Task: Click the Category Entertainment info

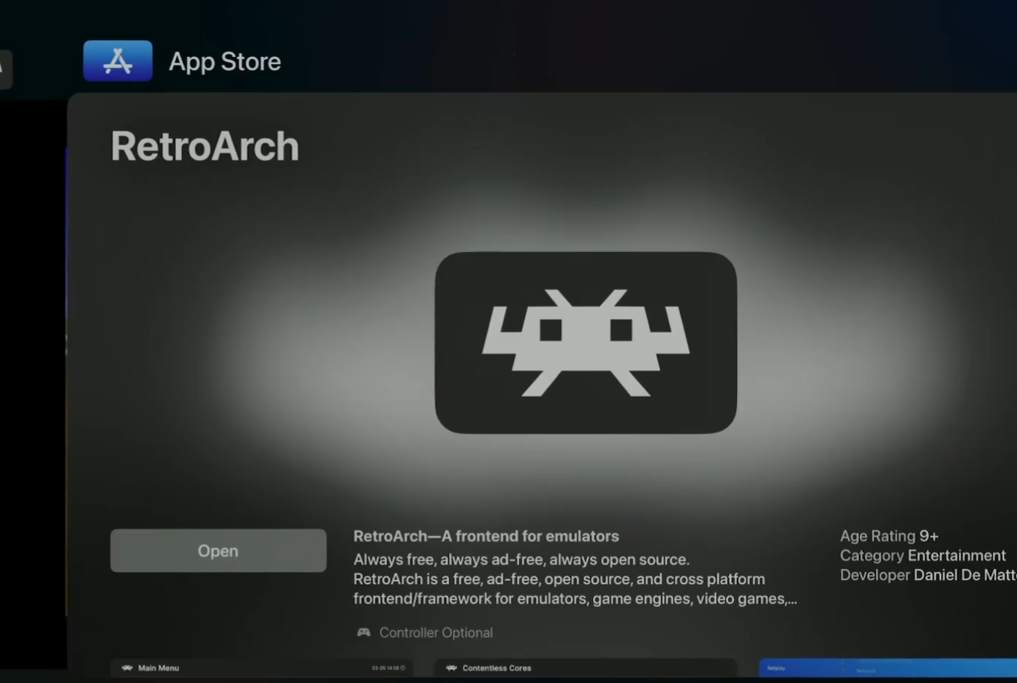Action: point(923,556)
